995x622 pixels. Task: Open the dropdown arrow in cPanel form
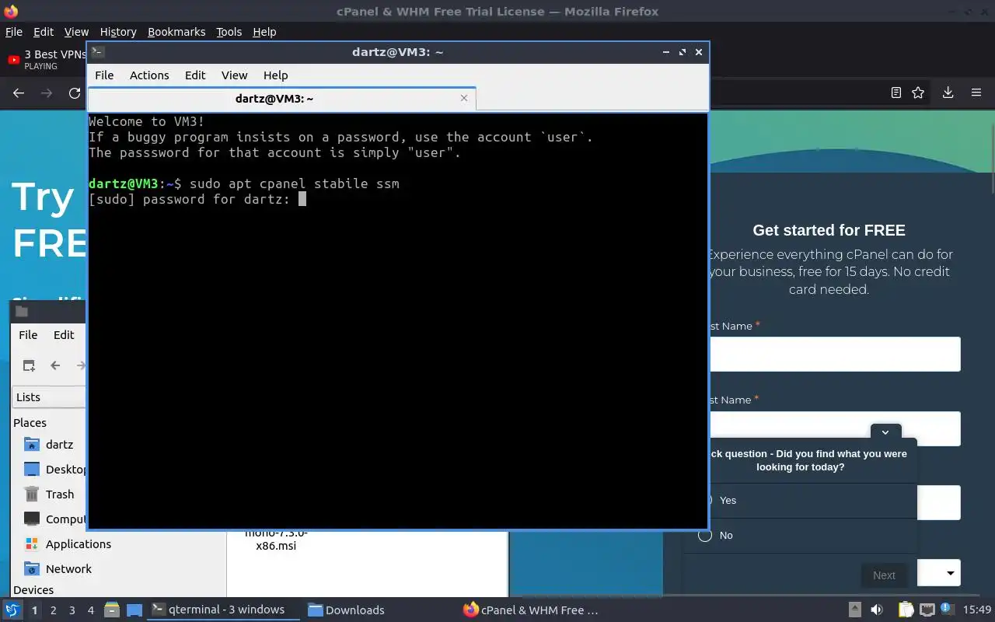pos(950,574)
